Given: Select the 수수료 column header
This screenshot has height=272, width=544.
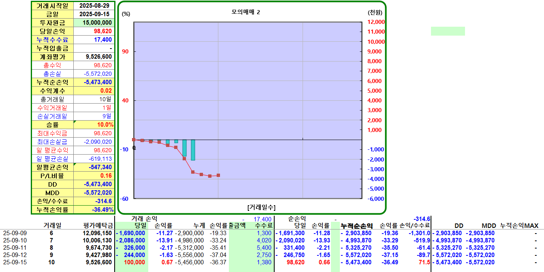Looking at the screenshot, I should pos(263,225).
